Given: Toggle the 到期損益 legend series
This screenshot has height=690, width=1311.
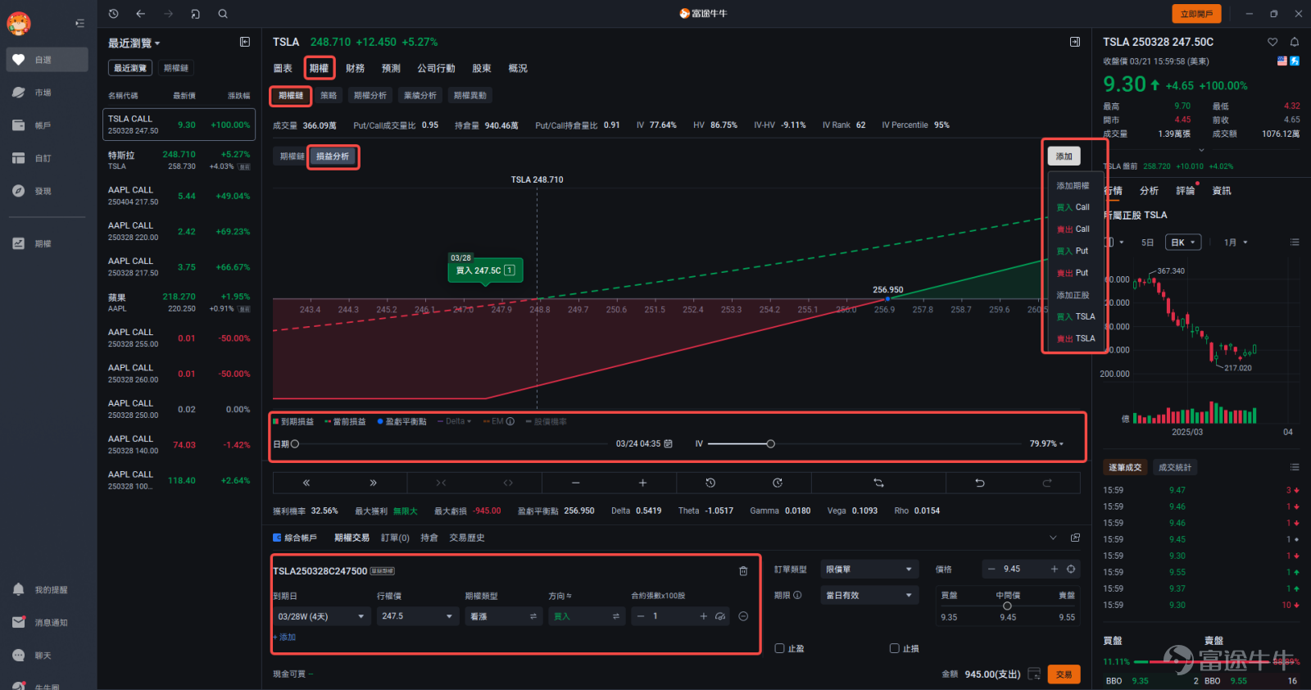Looking at the screenshot, I should (293, 421).
